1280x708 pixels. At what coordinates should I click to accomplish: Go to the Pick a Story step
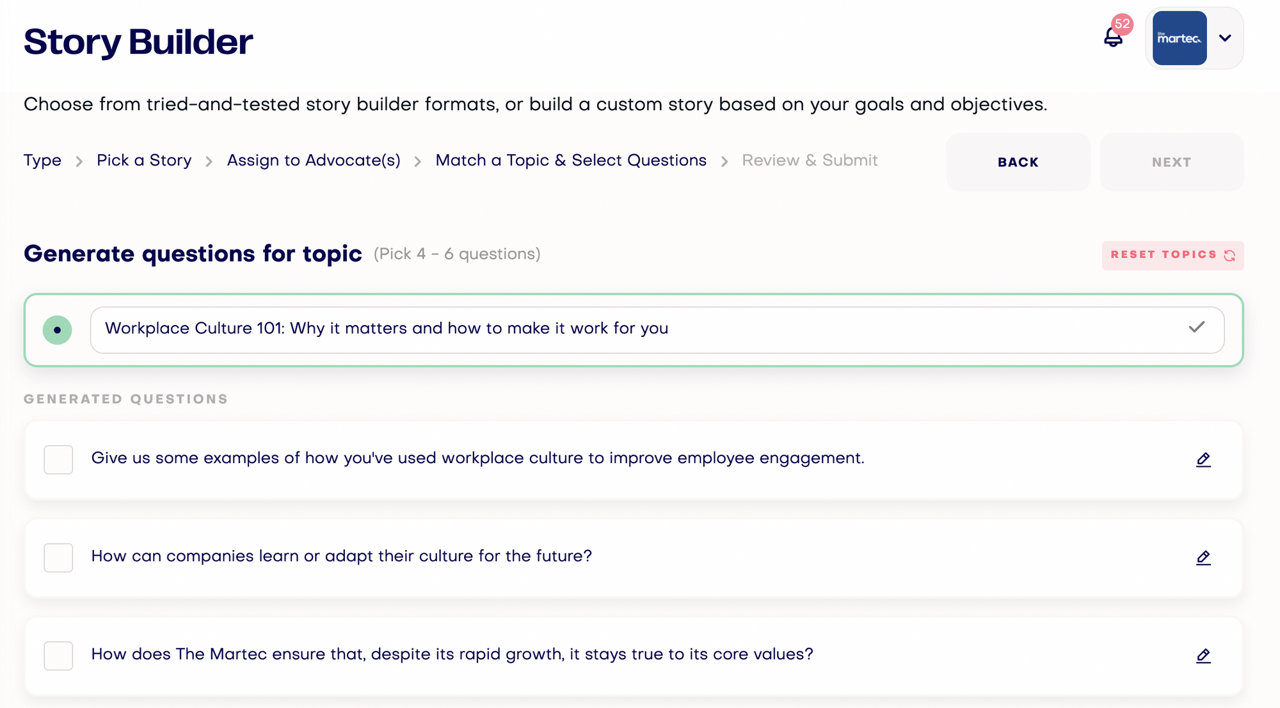[144, 161]
